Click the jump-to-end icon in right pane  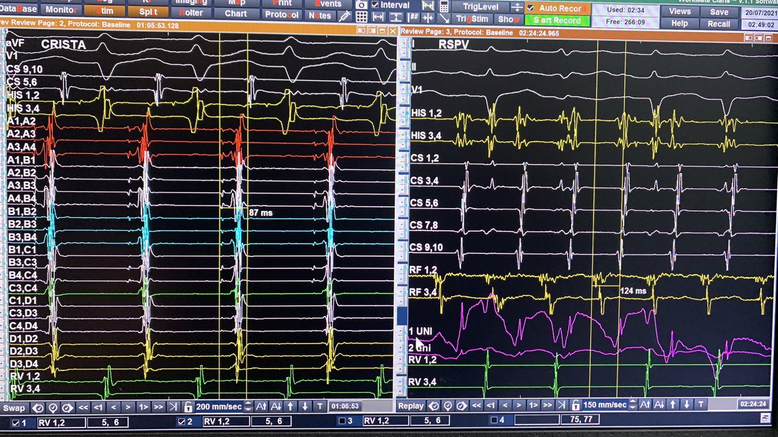[x=561, y=405]
